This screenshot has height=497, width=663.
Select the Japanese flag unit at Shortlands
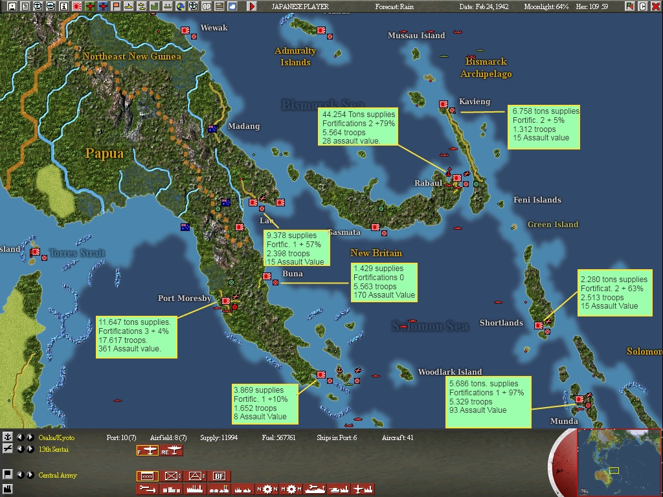(538, 326)
